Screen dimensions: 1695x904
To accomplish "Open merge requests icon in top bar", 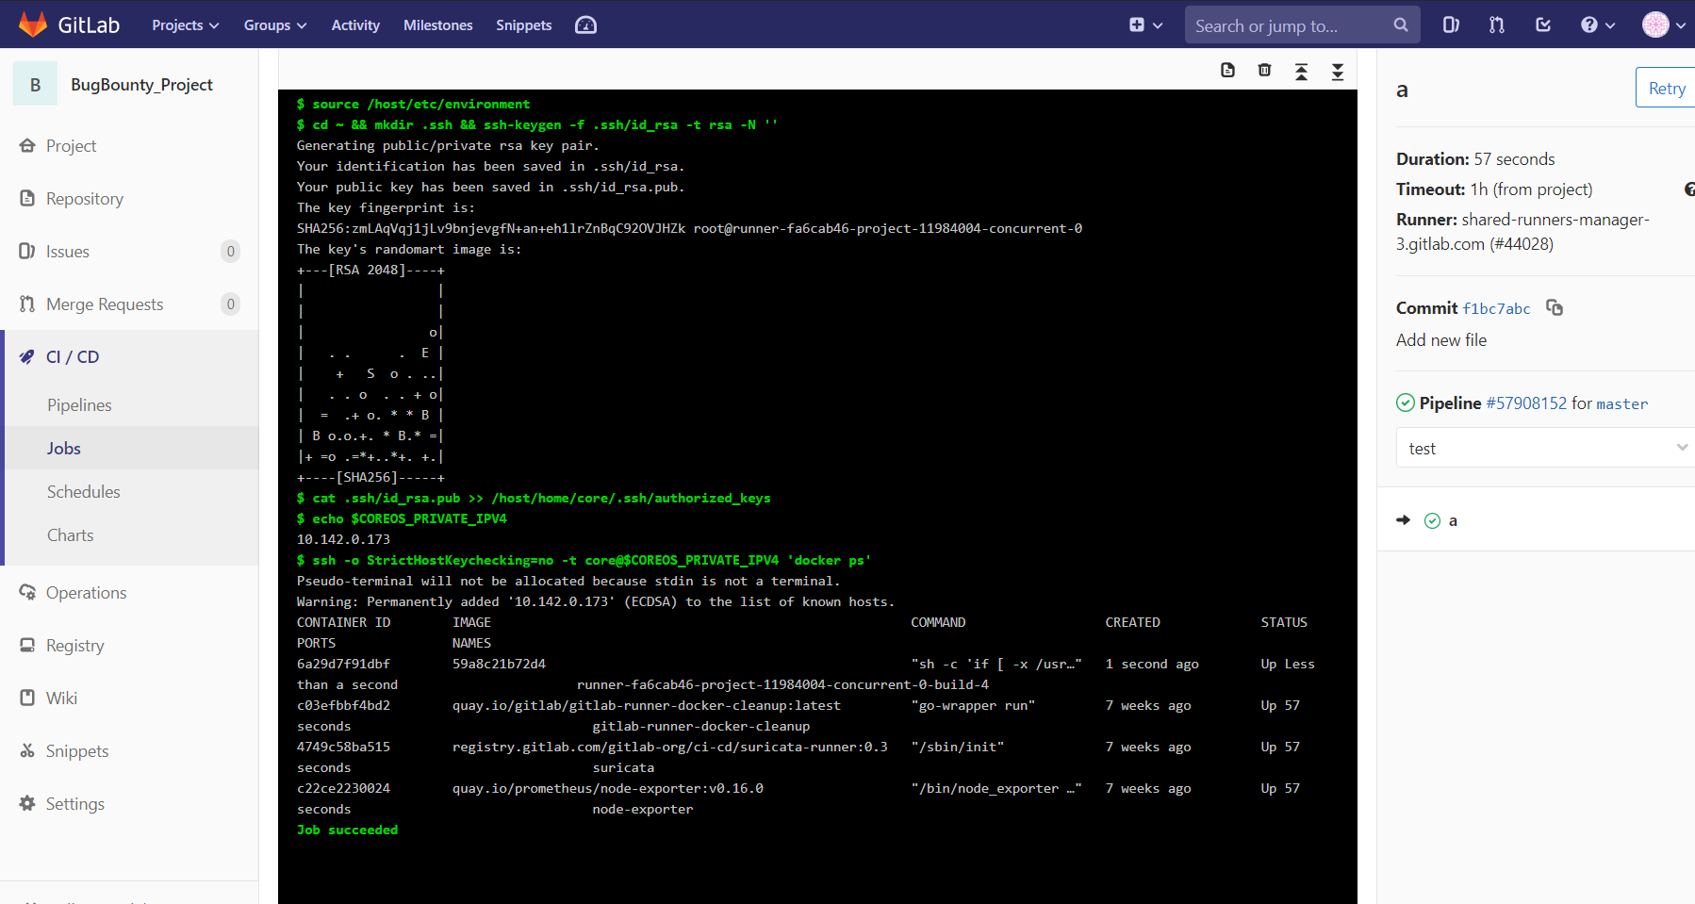I will coord(1497,25).
